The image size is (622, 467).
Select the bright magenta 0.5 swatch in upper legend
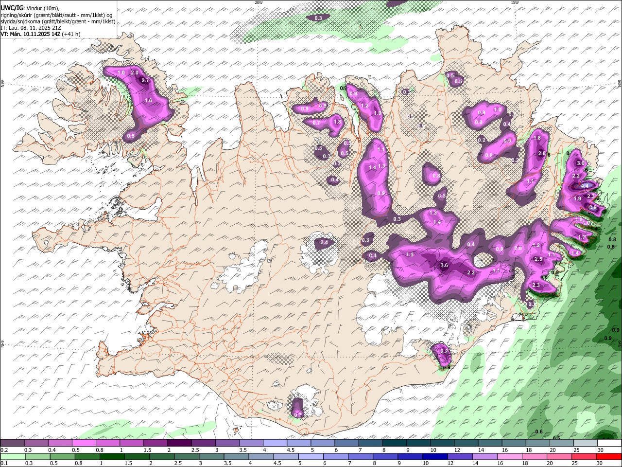[84, 443]
